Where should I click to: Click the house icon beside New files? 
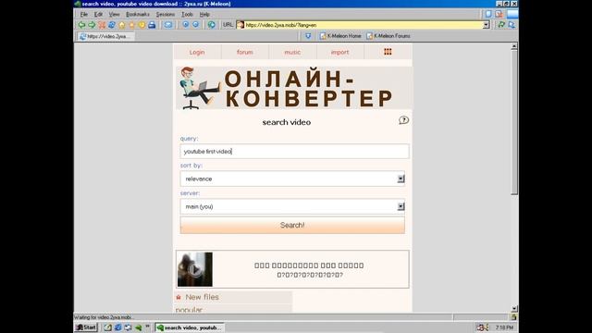click(x=179, y=298)
